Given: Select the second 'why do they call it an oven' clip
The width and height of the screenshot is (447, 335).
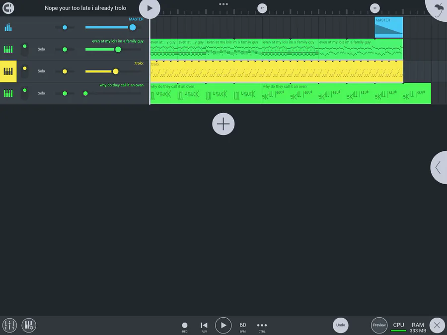Looking at the screenshot, I should tap(346, 93).
